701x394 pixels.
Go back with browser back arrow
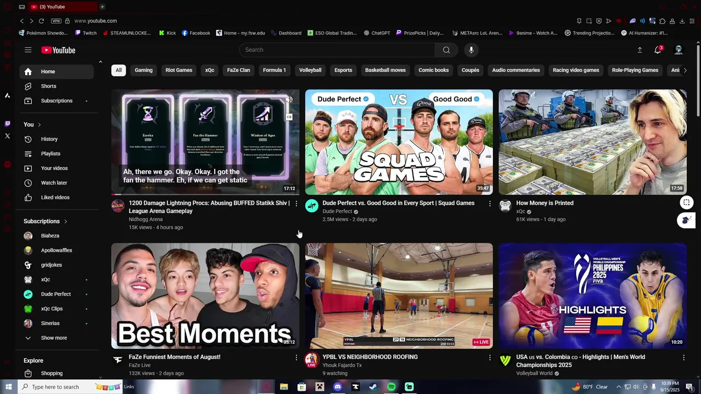point(22,21)
